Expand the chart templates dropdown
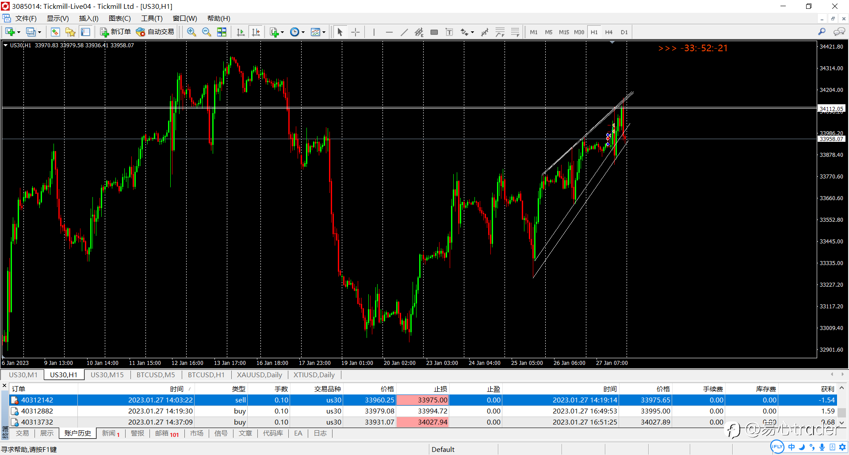The image size is (849, 455). point(324,32)
